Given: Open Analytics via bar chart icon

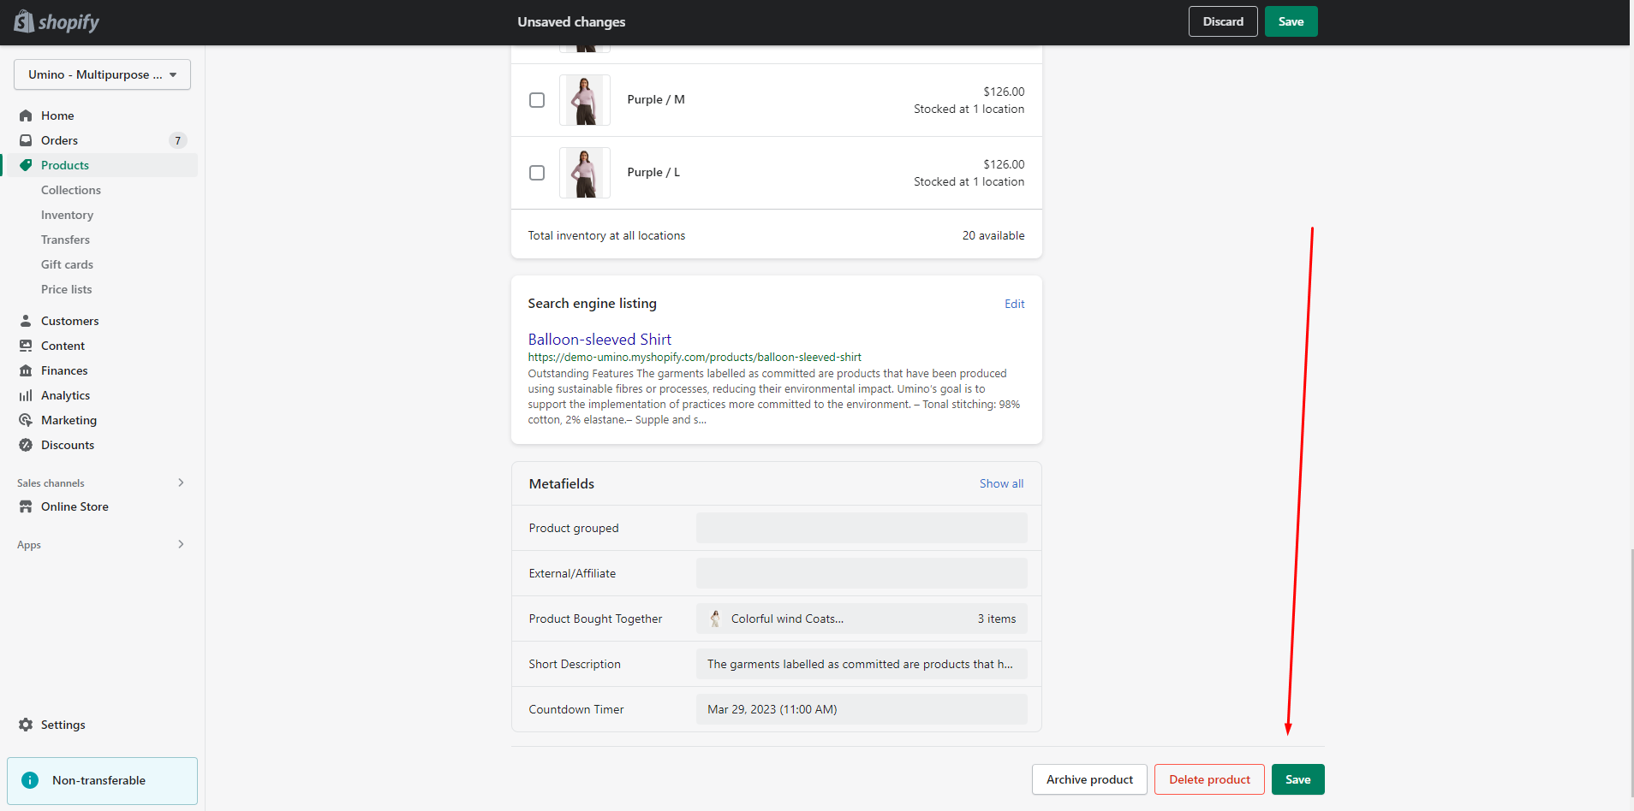Looking at the screenshot, I should pos(26,395).
